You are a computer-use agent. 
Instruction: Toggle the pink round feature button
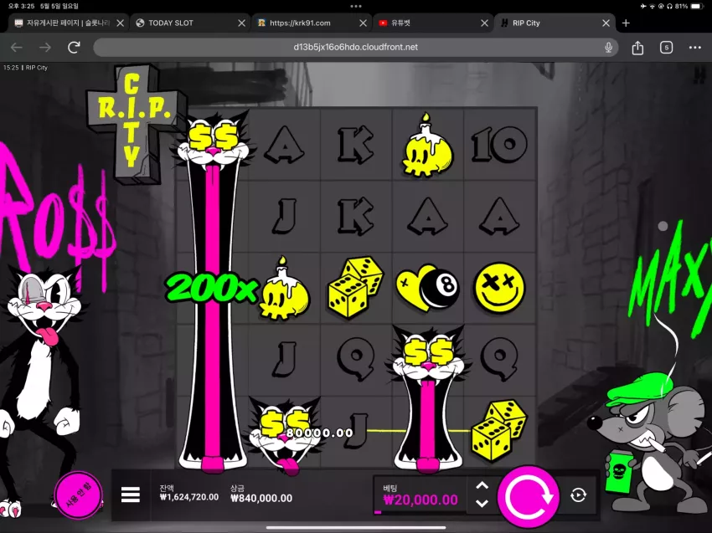[78, 495]
